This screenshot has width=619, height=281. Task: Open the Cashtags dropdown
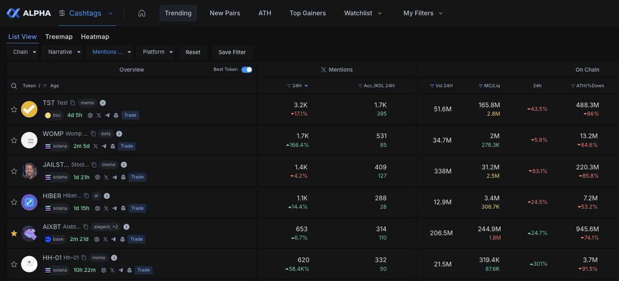(x=86, y=13)
